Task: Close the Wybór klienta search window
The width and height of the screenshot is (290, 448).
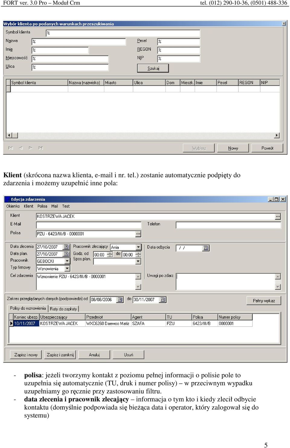Action: pos(284,24)
